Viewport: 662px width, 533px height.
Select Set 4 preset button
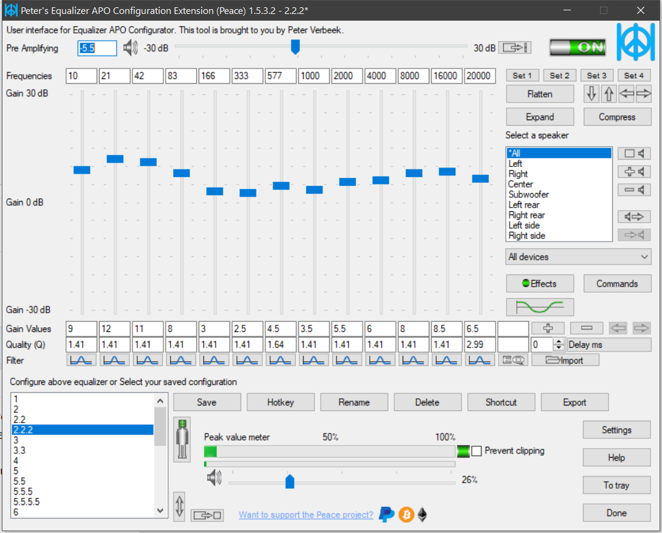(633, 75)
